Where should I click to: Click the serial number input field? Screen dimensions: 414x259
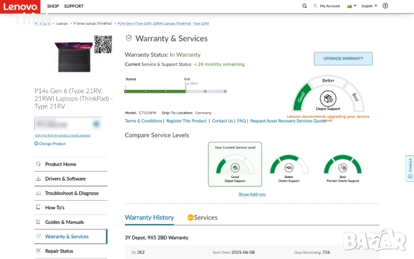coord(68,124)
